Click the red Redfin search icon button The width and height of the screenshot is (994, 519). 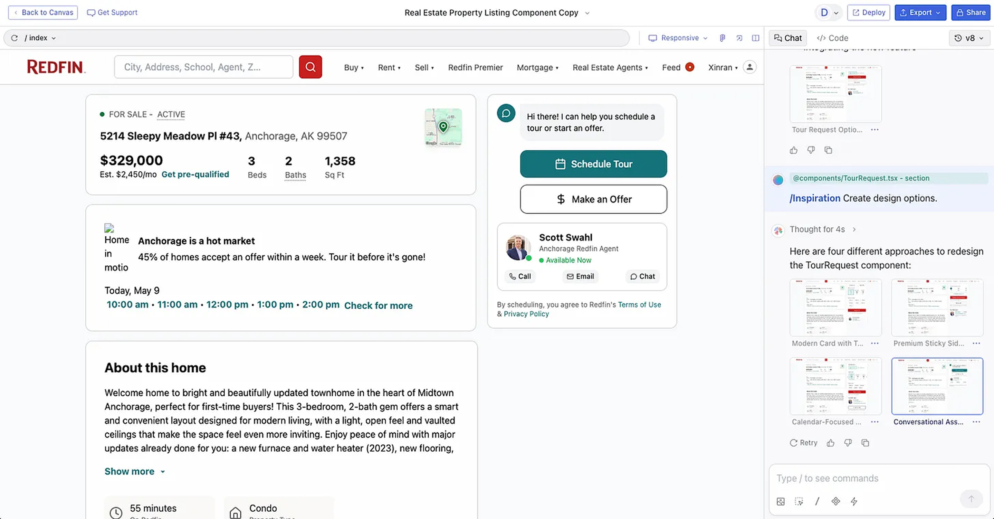(x=310, y=67)
